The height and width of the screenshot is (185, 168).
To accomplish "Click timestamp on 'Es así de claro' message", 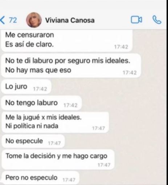I will (121, 47).
